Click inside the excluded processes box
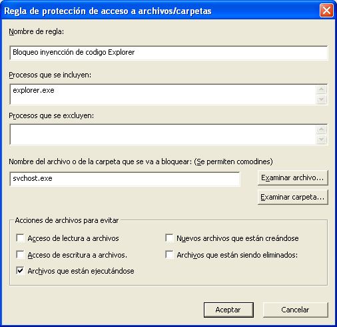 click(163, 134)
